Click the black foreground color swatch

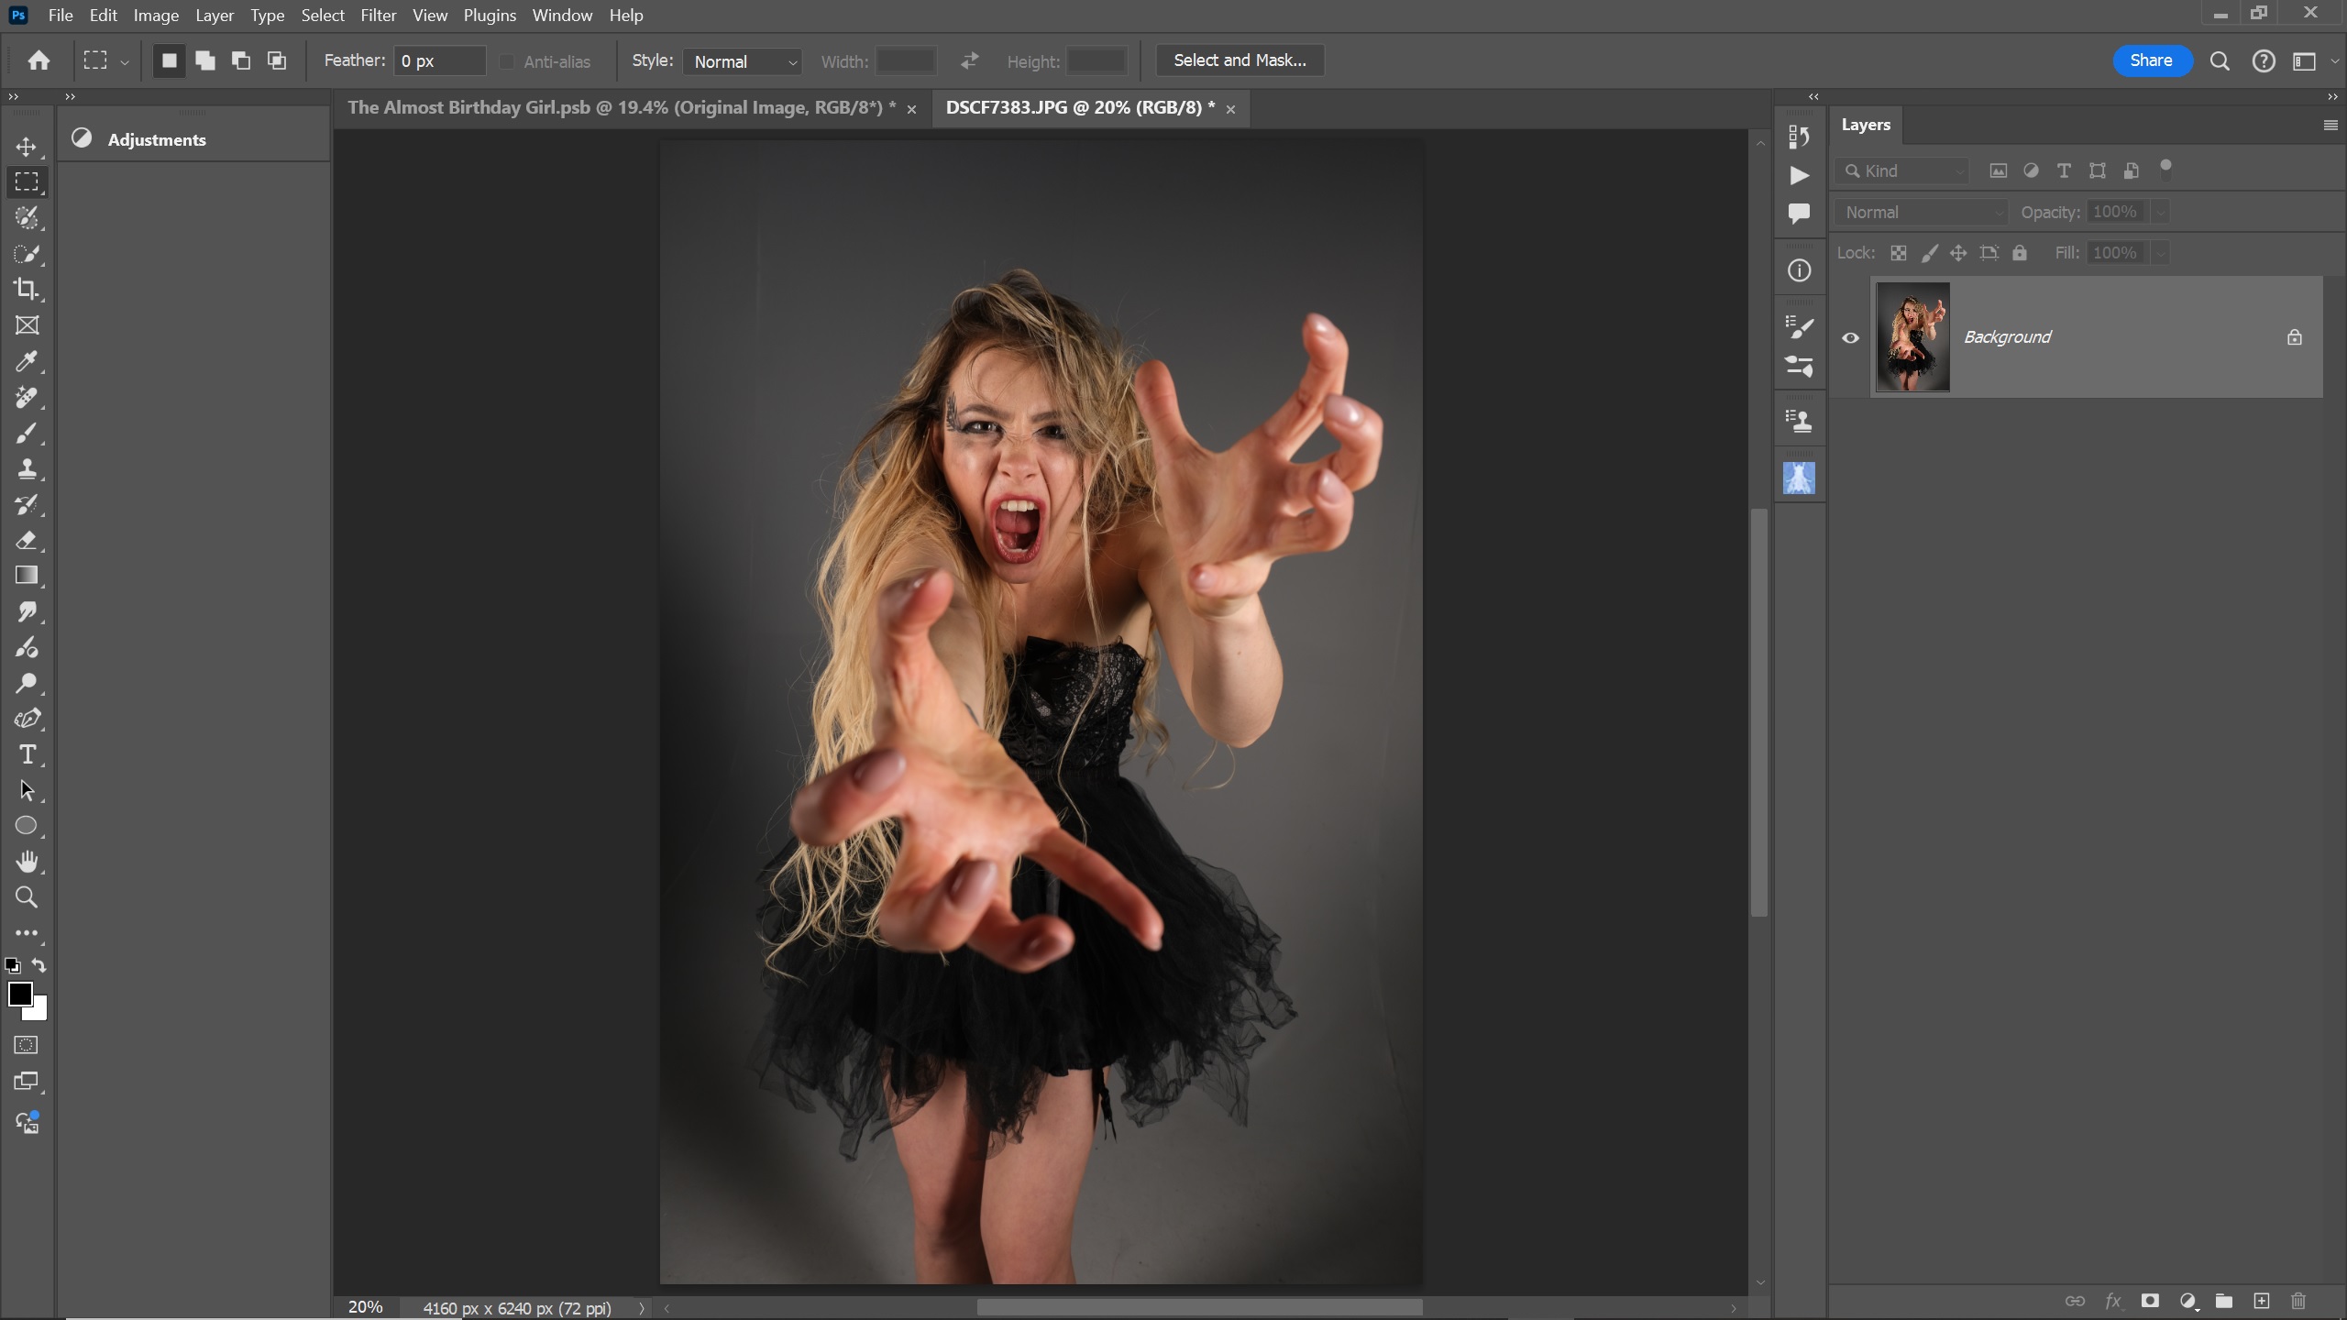click(19, 995)
